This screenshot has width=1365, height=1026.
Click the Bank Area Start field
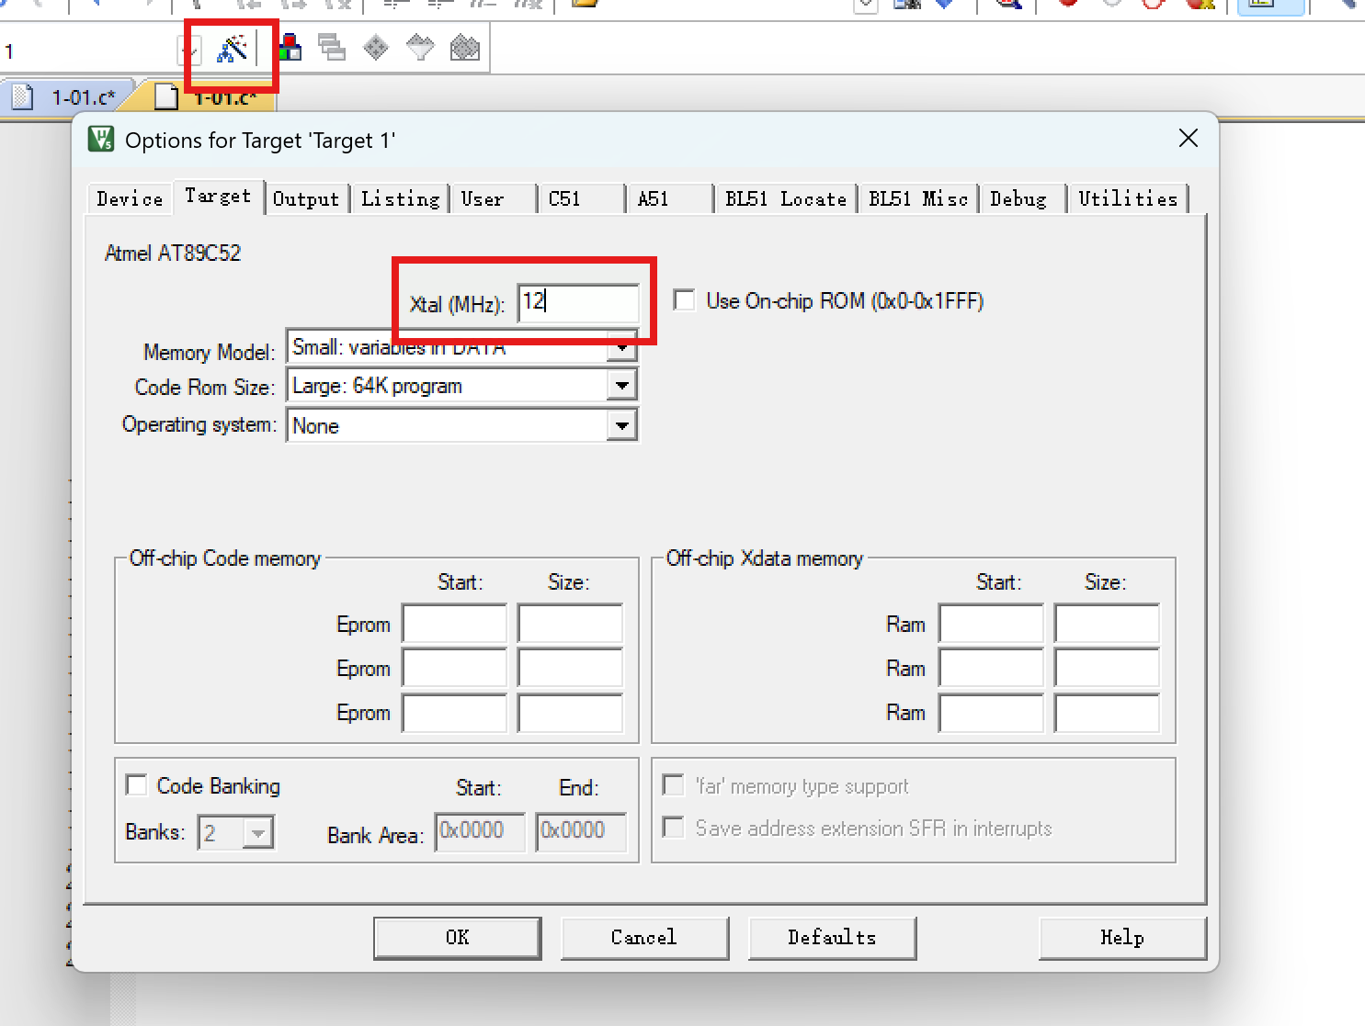(x=480, y=831)
